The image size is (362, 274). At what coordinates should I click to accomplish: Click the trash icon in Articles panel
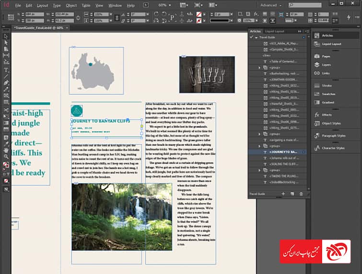click(301, 194)
